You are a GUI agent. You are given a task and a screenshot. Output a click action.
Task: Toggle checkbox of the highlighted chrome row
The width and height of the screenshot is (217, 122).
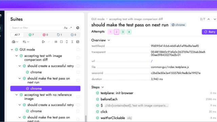click(x=78, y=88)
